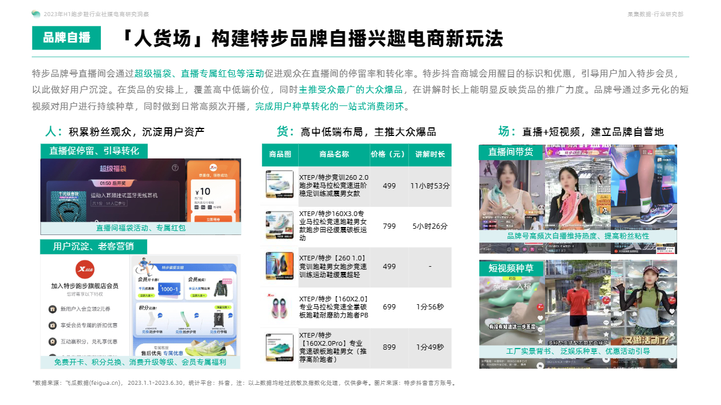Click the duration 1分56秒
Viewport: 721px width, 405px height.
click(430, 307)
